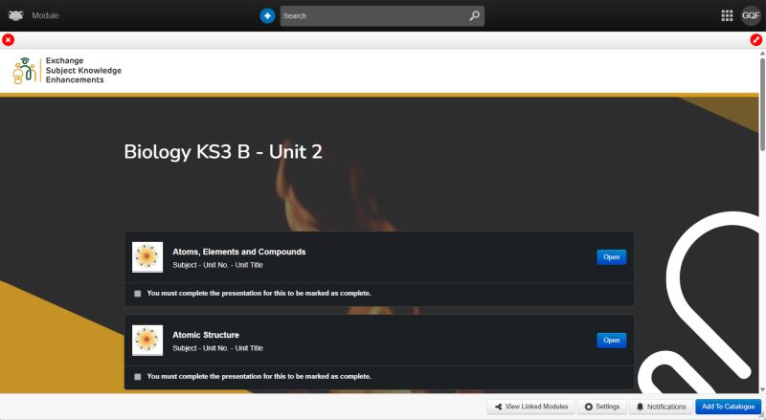
Task: Click Add To Catalogue button
Action: coord(727,407)
